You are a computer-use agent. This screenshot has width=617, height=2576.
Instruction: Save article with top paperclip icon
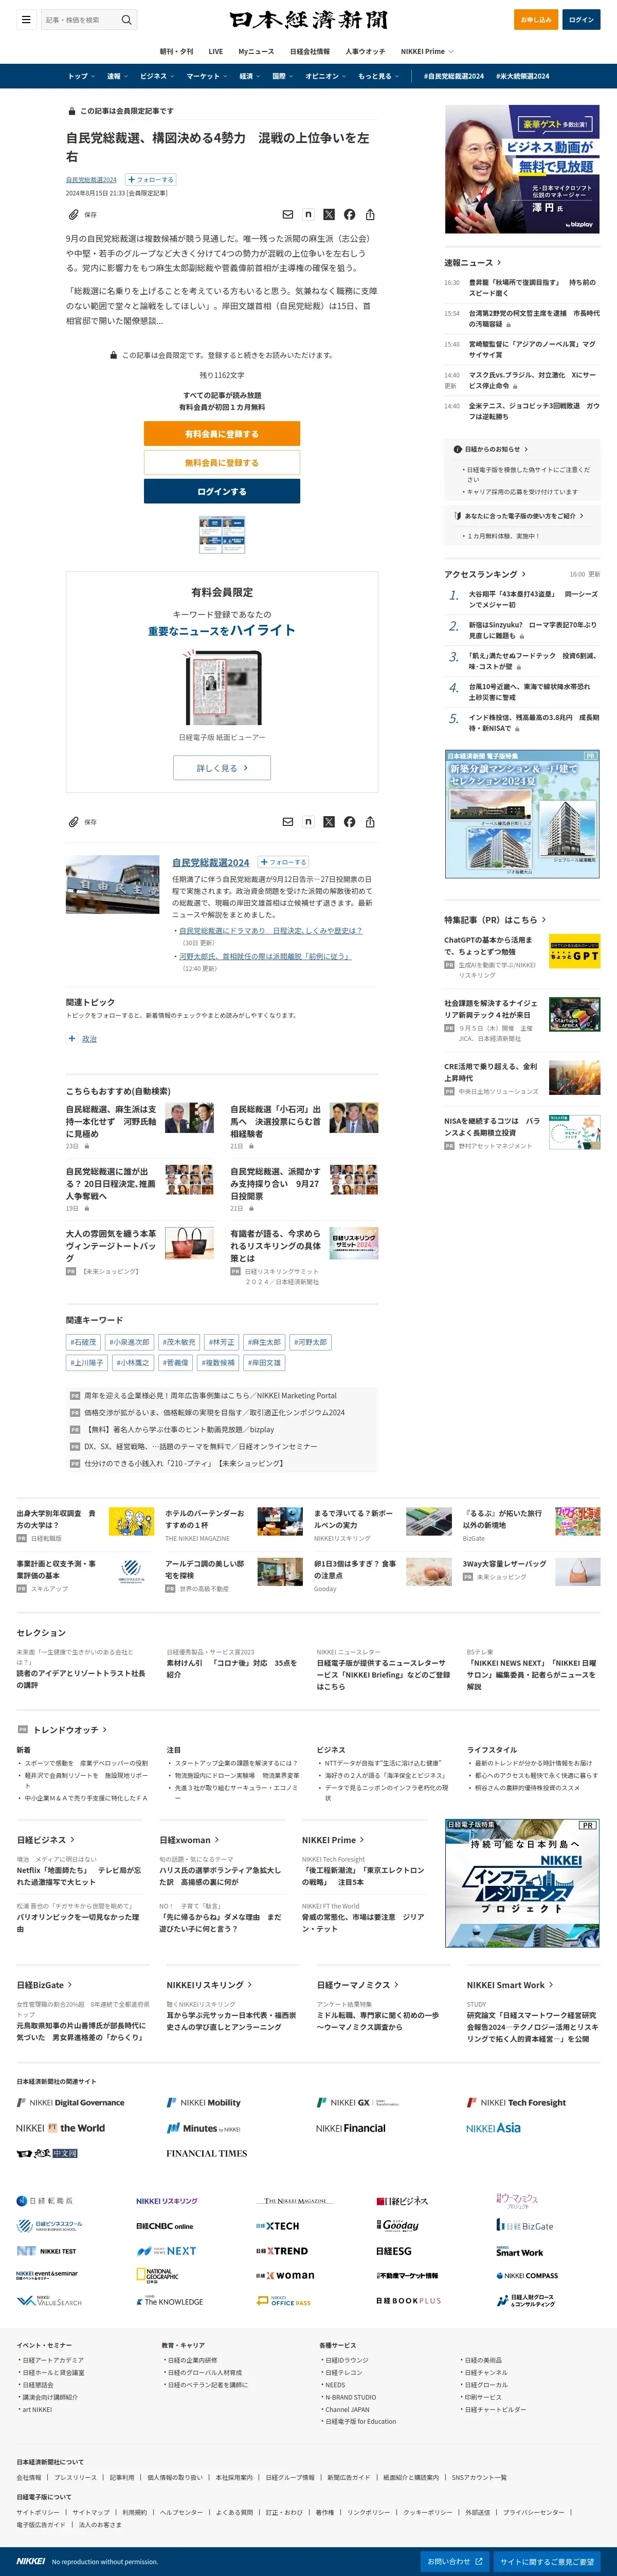[x=73, y=214]
